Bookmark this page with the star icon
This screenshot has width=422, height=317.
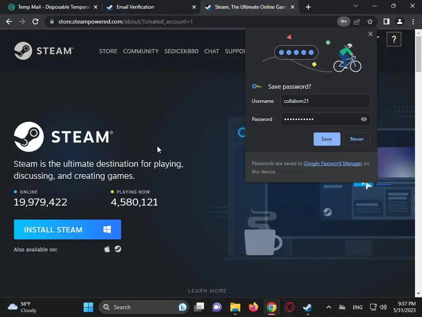click(x=370, y=21)
